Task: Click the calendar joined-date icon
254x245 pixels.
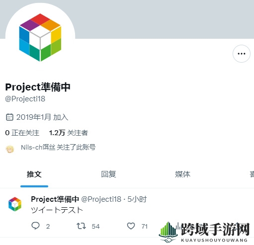Action: [x=9, y=117]
